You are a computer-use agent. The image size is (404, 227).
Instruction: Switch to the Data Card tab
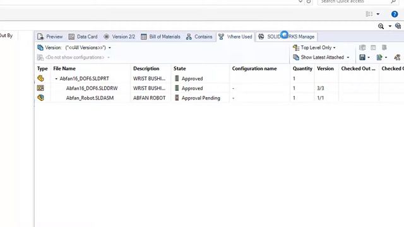[83, 37]
